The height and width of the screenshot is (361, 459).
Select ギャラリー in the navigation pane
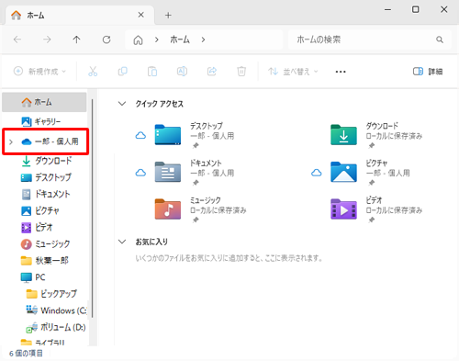tap(44, 121)
